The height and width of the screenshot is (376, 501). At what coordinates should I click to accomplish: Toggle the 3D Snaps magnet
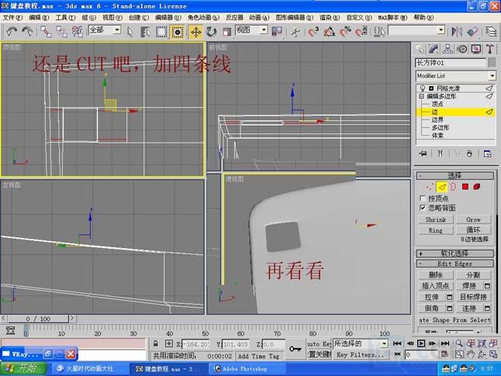[x=313, y=32]
